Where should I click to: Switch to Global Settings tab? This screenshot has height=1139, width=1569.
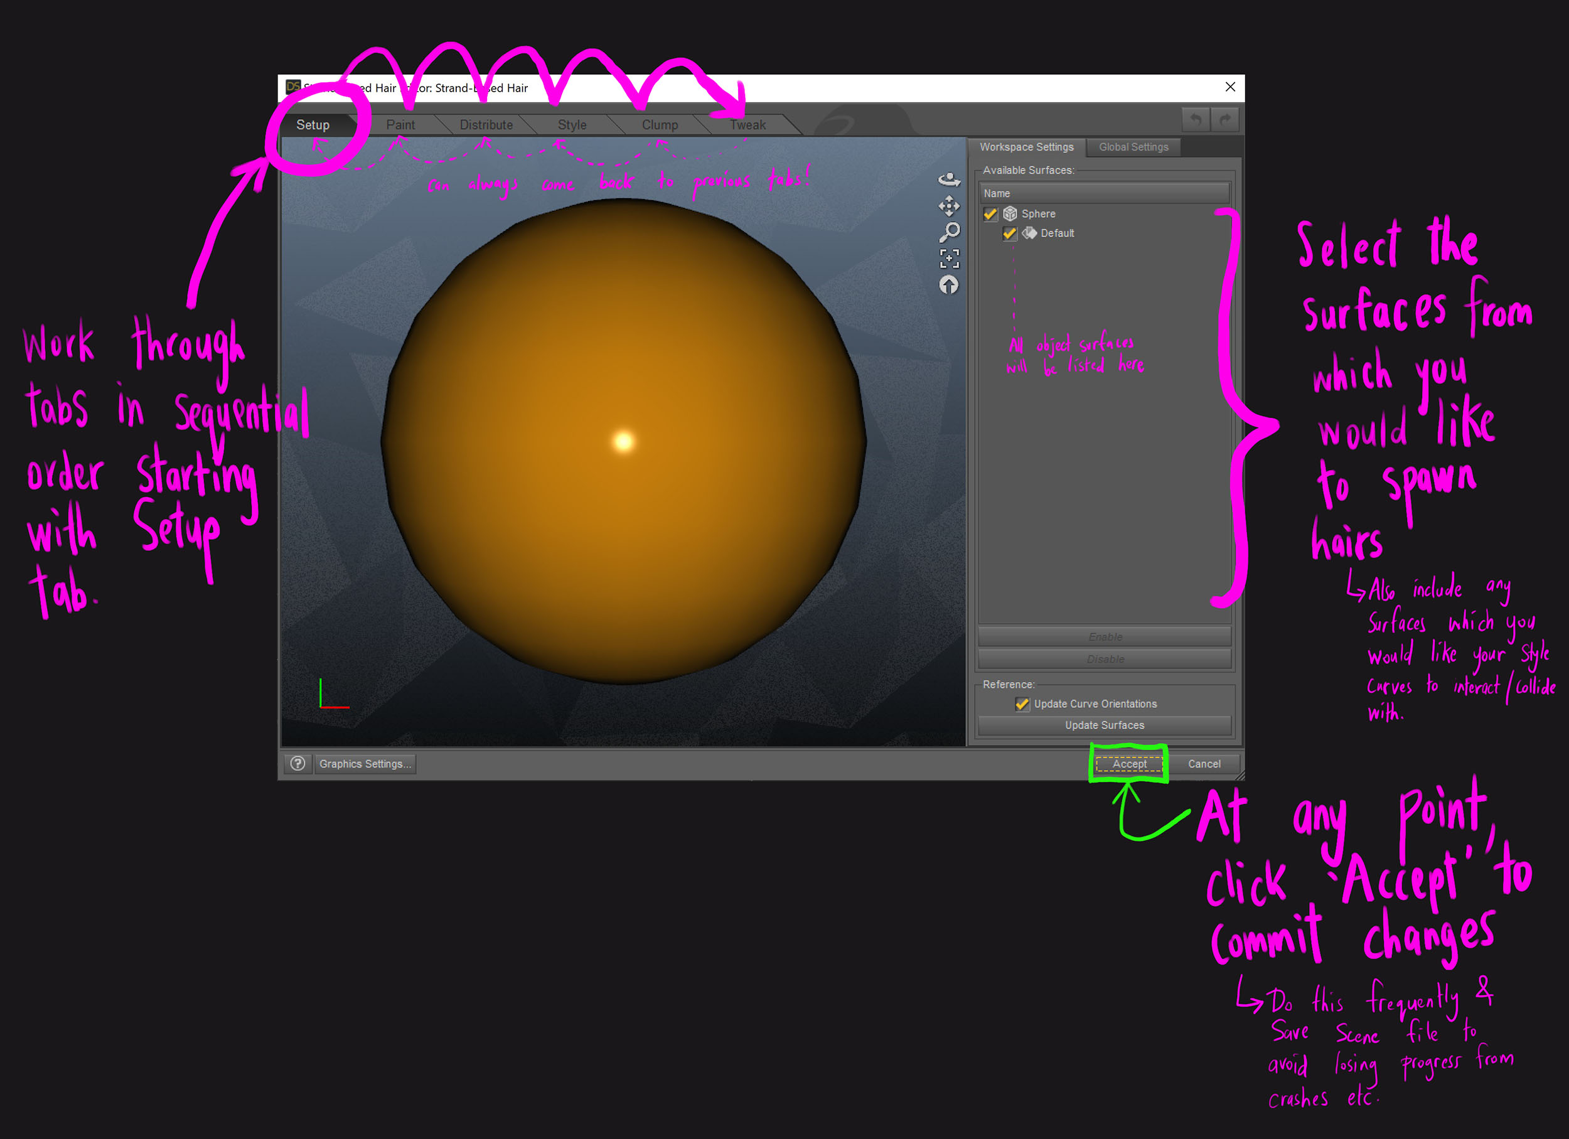(1133, 147)
